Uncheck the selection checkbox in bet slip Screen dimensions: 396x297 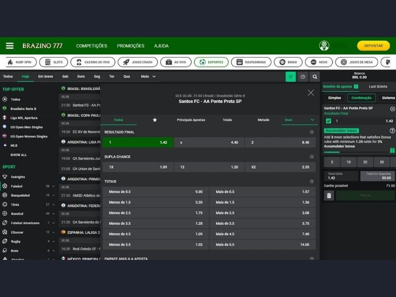point(328,121)
